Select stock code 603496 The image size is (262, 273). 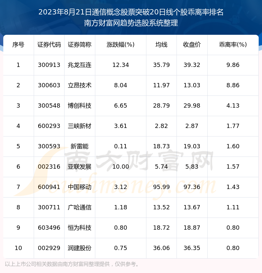click(x=49, y=228)
